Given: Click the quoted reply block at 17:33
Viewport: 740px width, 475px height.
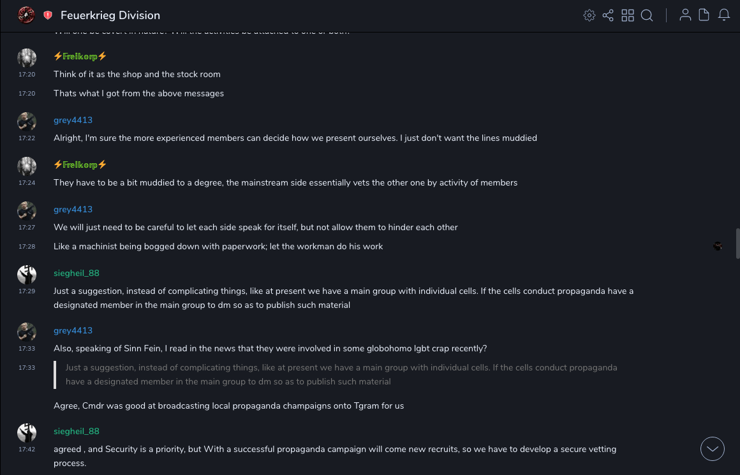Looking at the screenshot, I should click(341, 375).
